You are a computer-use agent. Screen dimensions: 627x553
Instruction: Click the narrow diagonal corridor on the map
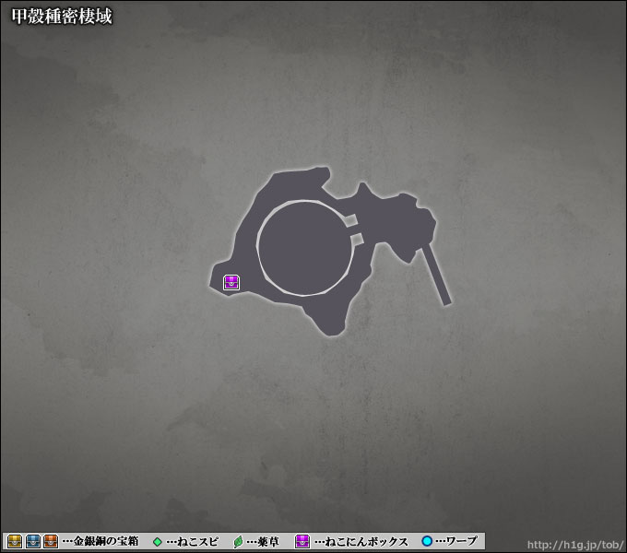tap(435, 275)
